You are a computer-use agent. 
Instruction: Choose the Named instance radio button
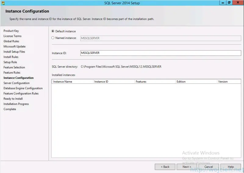tap(53, 38)
